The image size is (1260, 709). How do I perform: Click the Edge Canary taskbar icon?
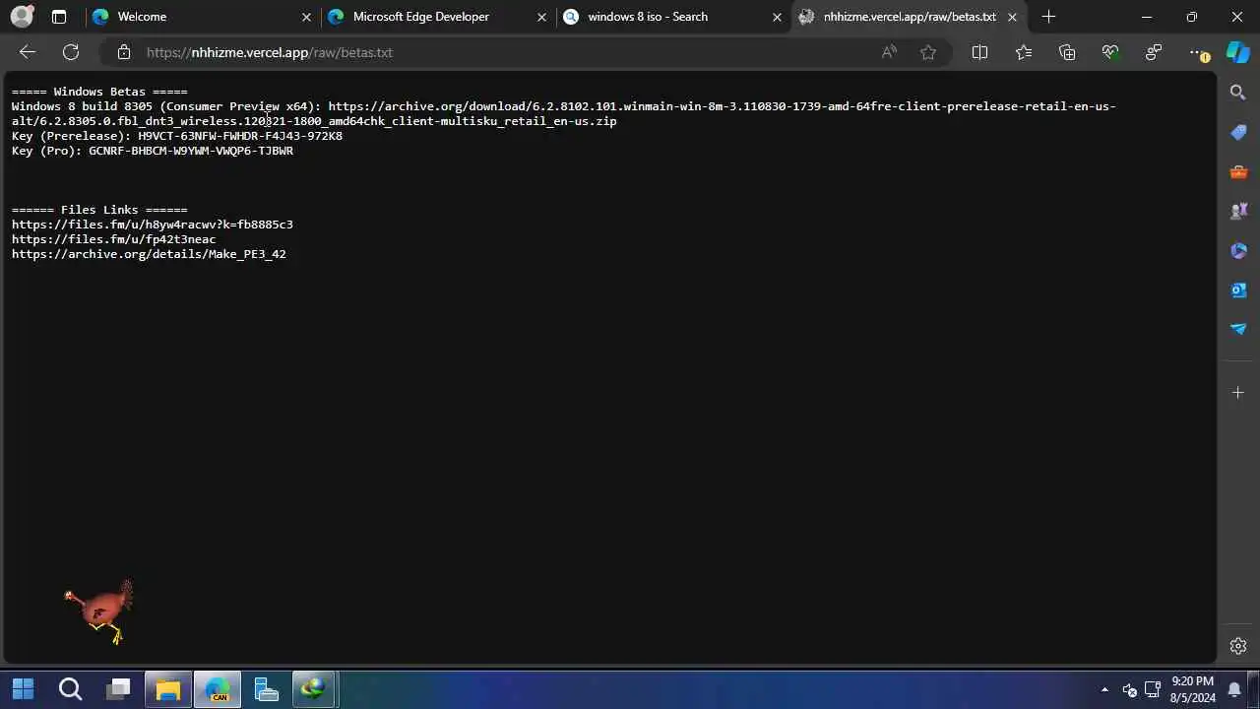point(217,688)
